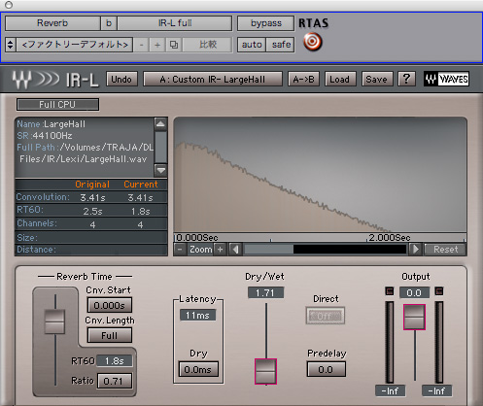Click the Dry/Wet fader handle
Screen dimensions: 483x406
click(x=265, y=371)
